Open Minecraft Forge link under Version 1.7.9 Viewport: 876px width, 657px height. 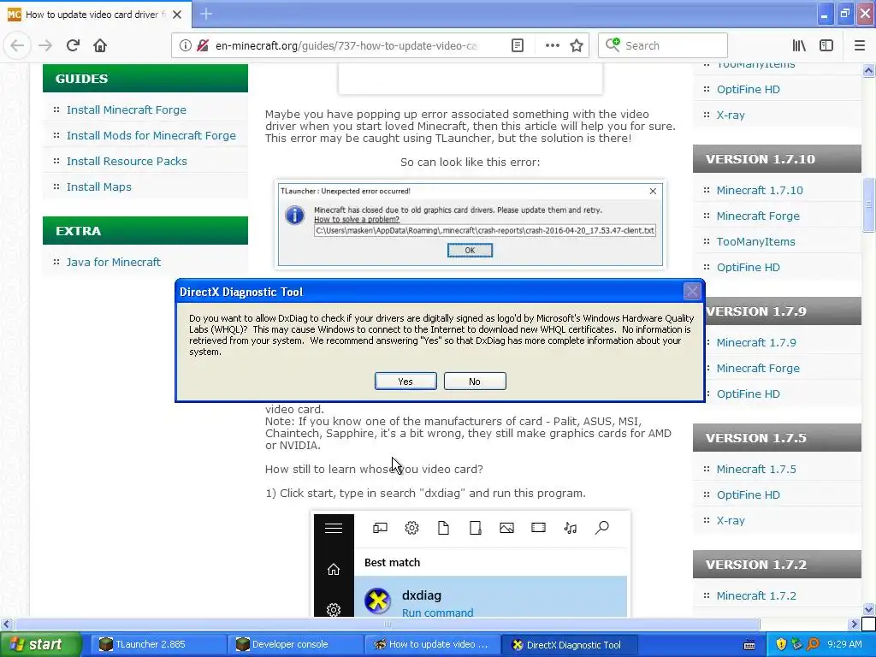point(758,368)
